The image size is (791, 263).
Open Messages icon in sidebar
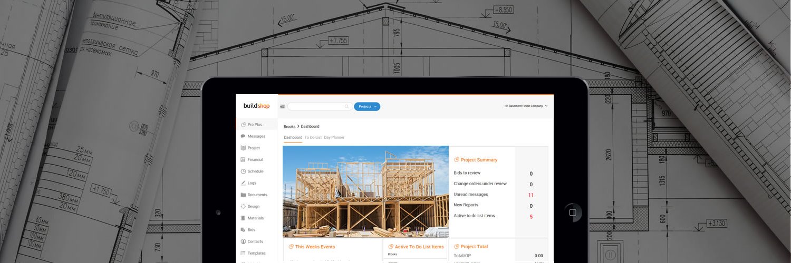pyautogui.click(x=243, y=136)
